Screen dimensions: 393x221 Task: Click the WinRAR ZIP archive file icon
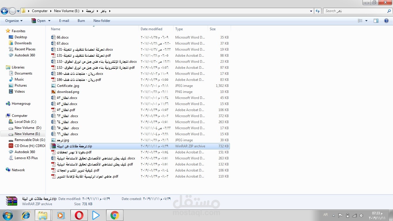pos(53,146)
